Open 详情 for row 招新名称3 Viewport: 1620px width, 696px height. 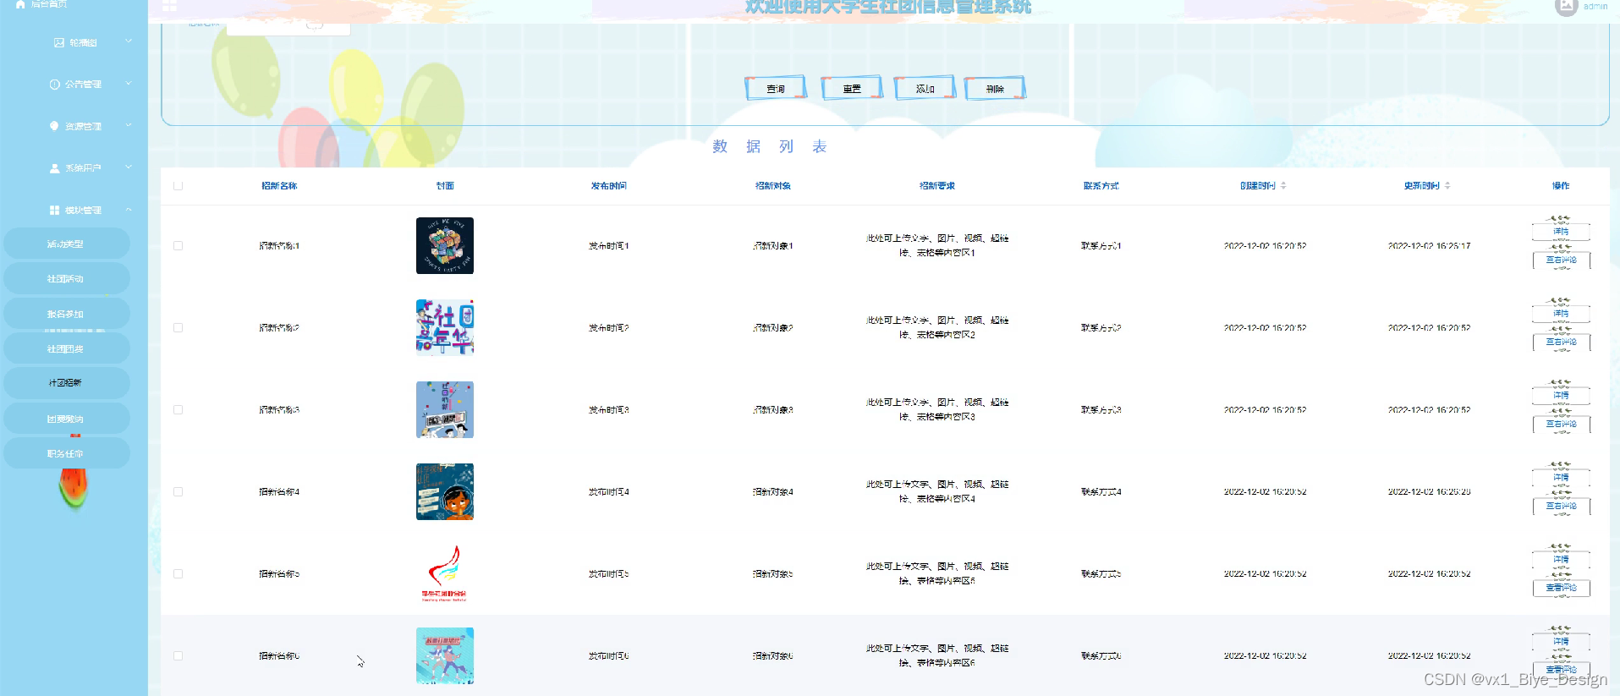coord(1561,395)
